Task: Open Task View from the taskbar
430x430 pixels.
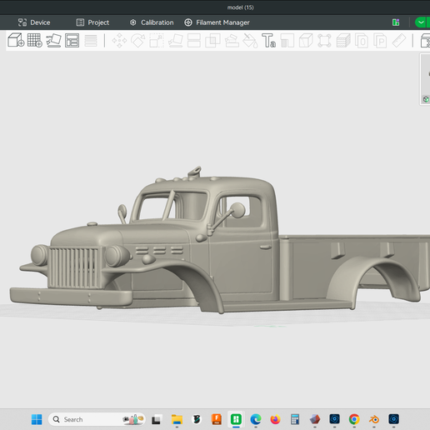Action: pyautogui.click(x=156, y=419)
